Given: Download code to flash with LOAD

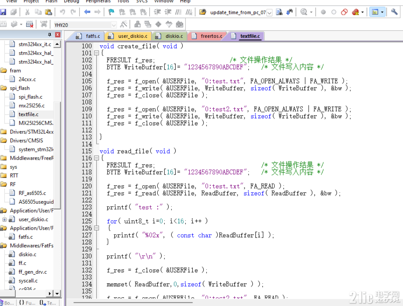Looking at the screenshot, I should 44,25.
